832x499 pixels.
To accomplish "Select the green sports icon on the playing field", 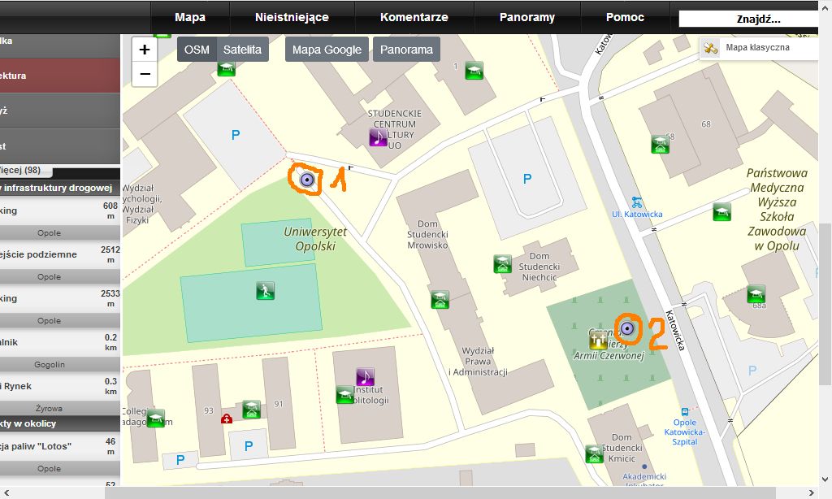I will pos(266,291).
